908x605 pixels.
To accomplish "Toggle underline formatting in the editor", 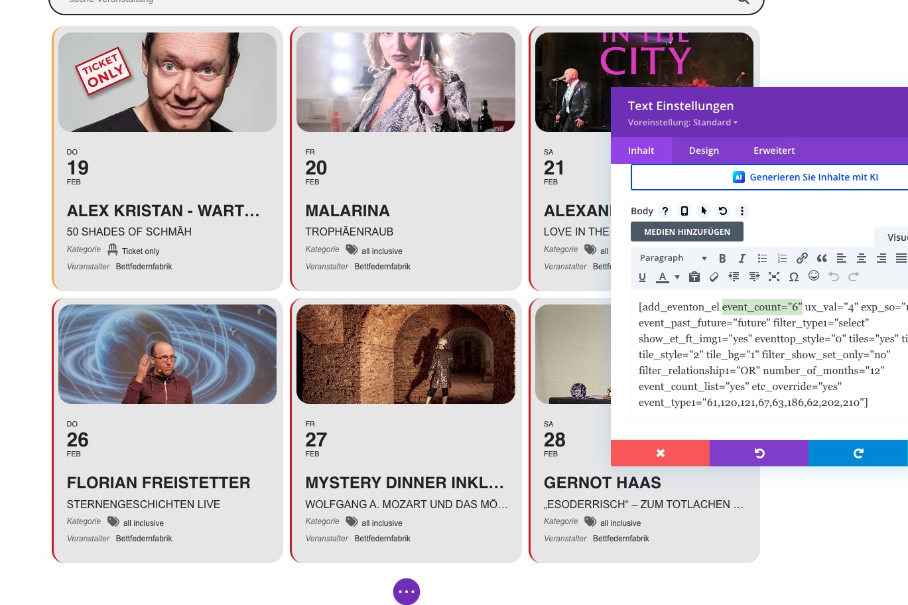I will pyautogui.click(x=642, y=277).
